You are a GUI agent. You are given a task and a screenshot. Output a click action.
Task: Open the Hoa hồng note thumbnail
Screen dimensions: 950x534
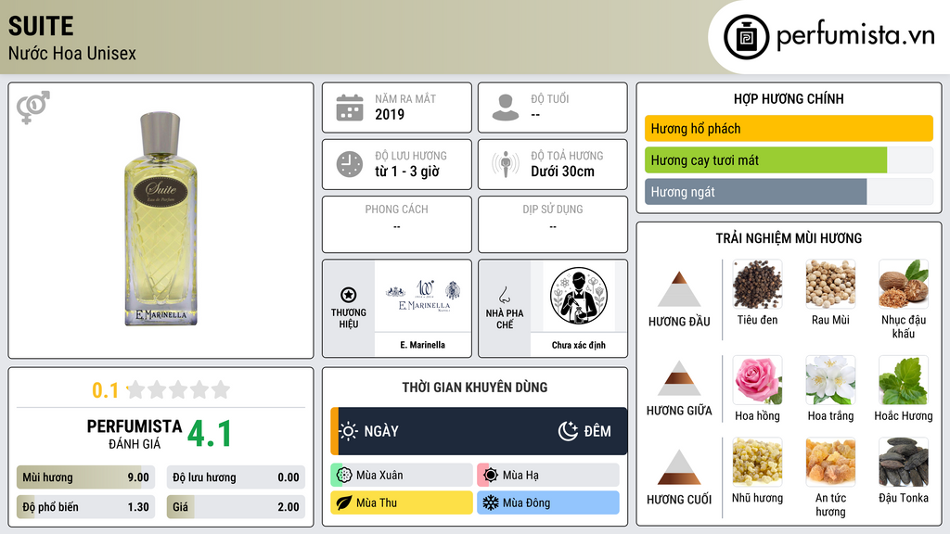click(757, 380)
